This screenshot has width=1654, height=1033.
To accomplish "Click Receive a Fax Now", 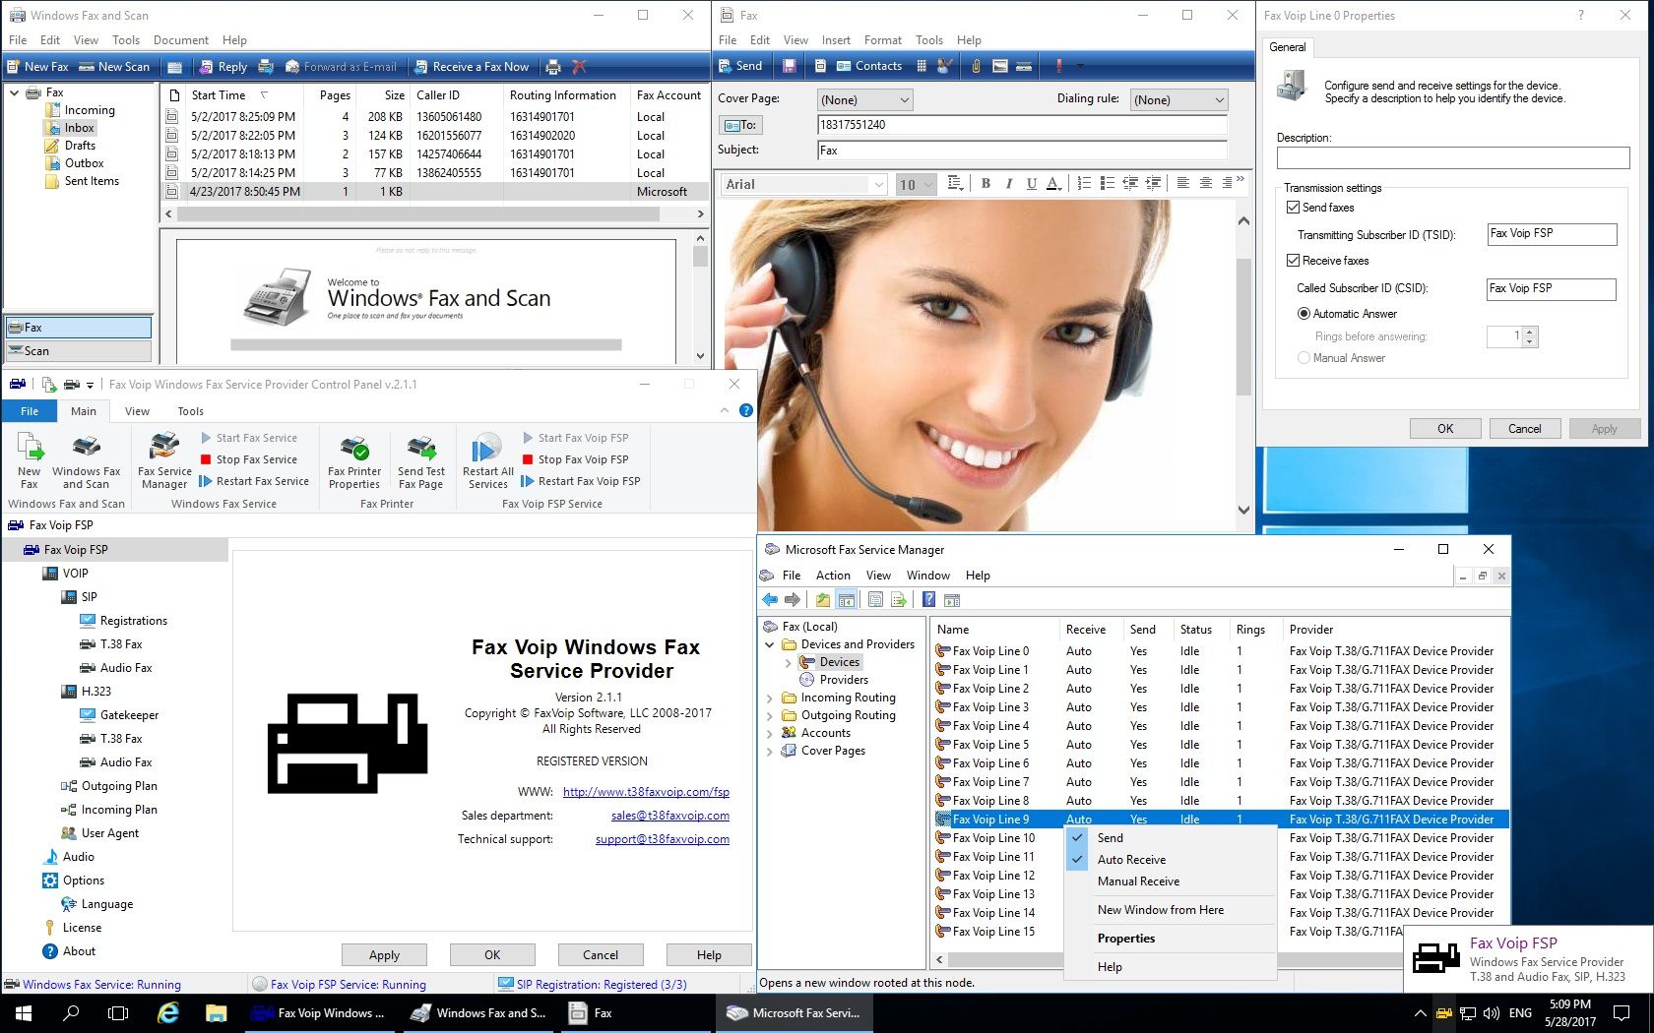I will (x=472, y=67).
